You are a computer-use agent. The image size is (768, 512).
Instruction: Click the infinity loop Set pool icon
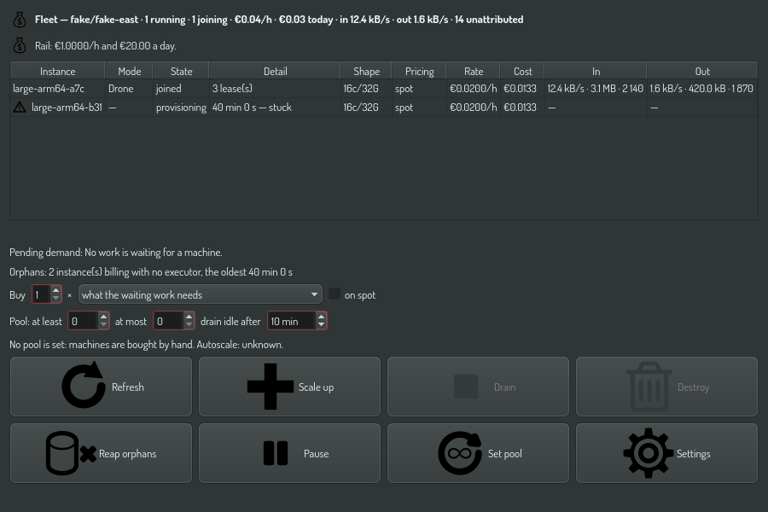[460, 453]
